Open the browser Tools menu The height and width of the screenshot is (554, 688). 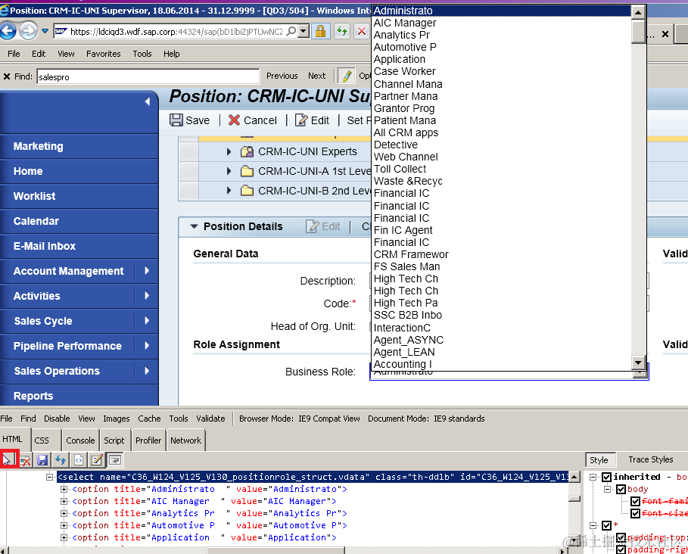pyautogui.click(x=142, y=54)
